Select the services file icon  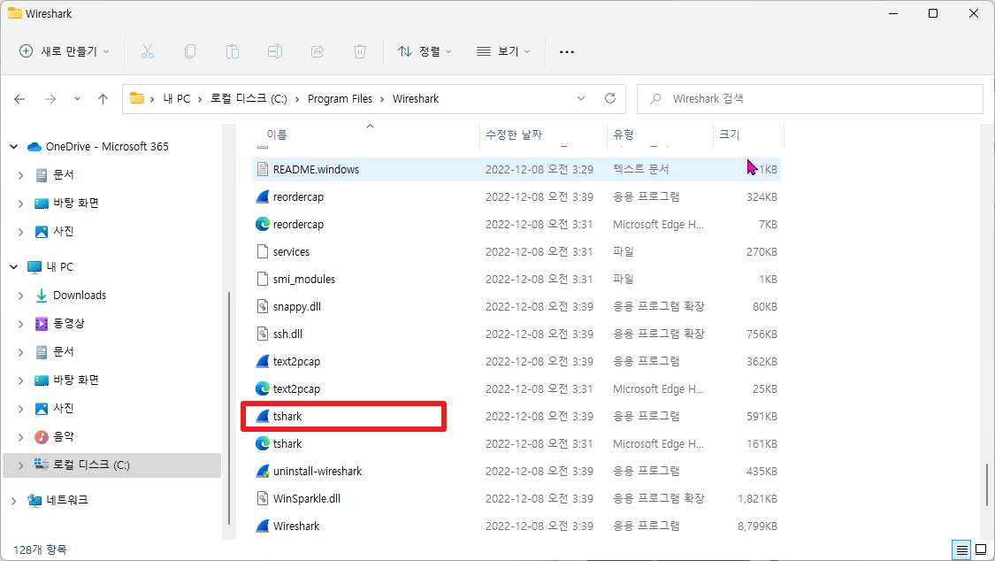pyautogui.click(x=262, y=251)
